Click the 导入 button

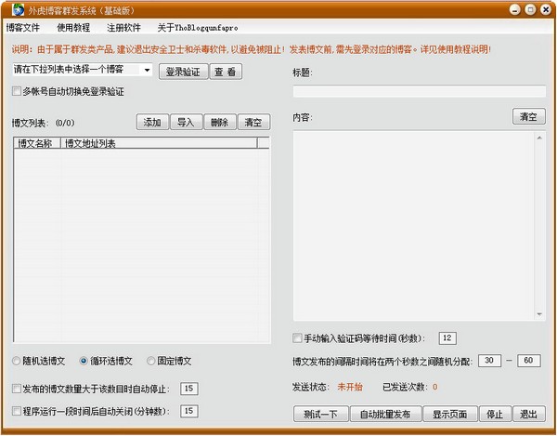pyautogui.click(x=186, y=123)
